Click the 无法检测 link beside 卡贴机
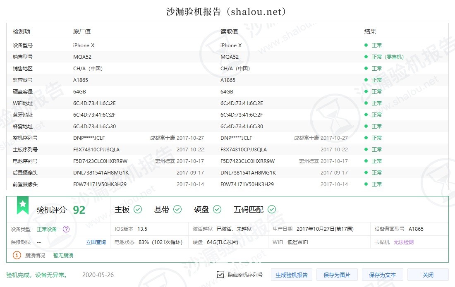This screenshot has height=287, width=455. pos(404,242)
